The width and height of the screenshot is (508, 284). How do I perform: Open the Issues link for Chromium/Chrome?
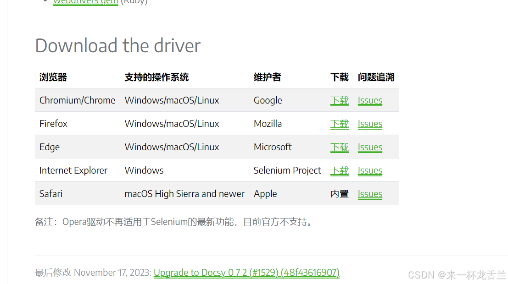click(370, 100)
